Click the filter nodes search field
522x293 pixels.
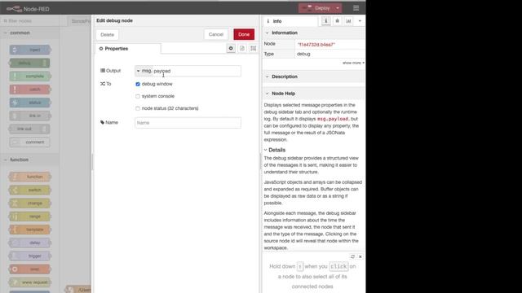(x=30, y=21)
